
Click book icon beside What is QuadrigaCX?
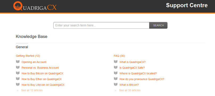[x=115, y=62]
